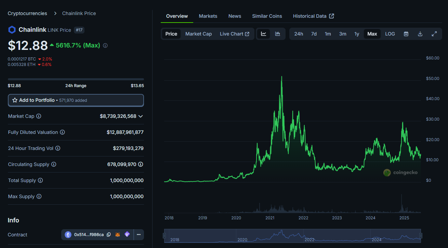Viewport: 448px width, 248px height.
Task: Click the Ethereum logo in Contract row
Action: pos(68,235)
